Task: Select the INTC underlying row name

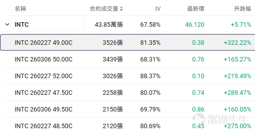Action: tap(22, 25)
